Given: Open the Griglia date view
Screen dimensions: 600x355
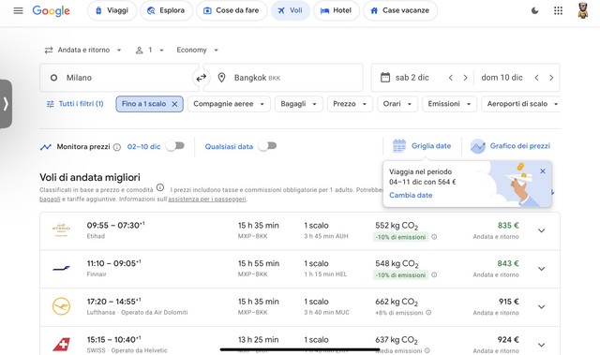Looking at the screenshot, I should 422,146.
